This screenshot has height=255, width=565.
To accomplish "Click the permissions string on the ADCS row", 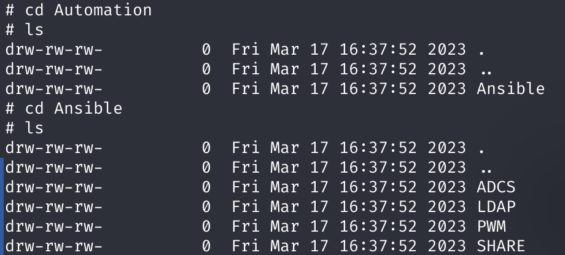I will (x=54, y=187).
